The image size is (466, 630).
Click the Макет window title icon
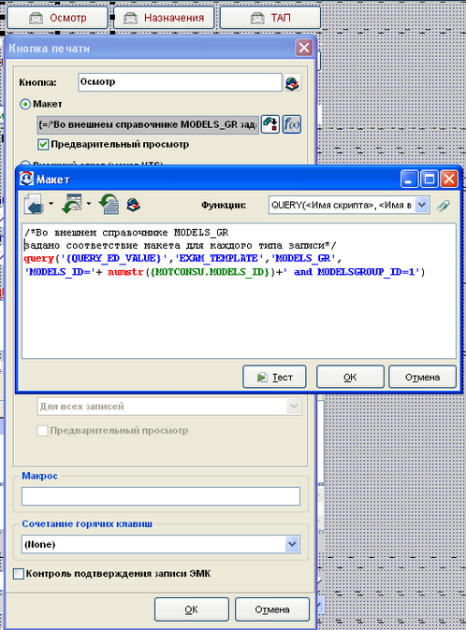(x=26, y=179)
